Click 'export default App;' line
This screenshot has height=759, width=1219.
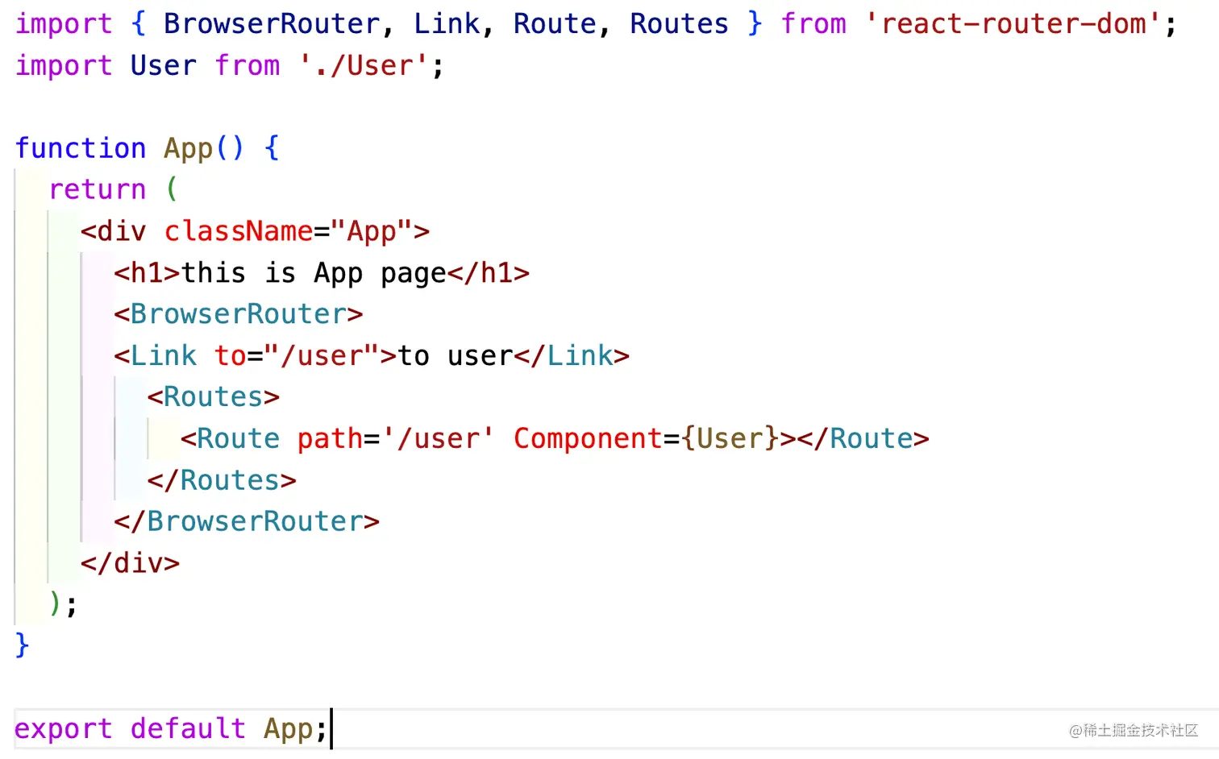point(171,728)
